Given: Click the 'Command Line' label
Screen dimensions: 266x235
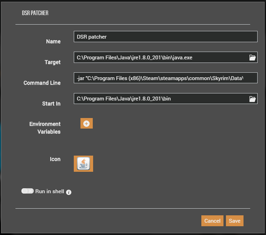Looking at the screenshot, I should click(42, 83).
